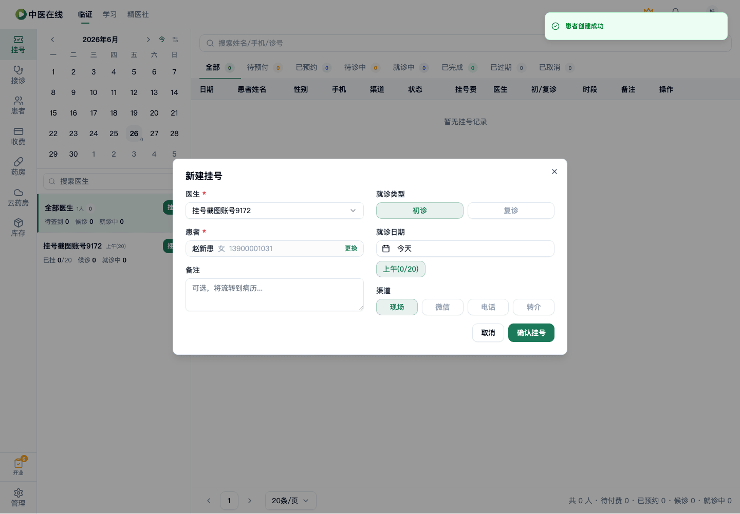
Task: Click the 中医在线 logo
Action: pos(39,14)
